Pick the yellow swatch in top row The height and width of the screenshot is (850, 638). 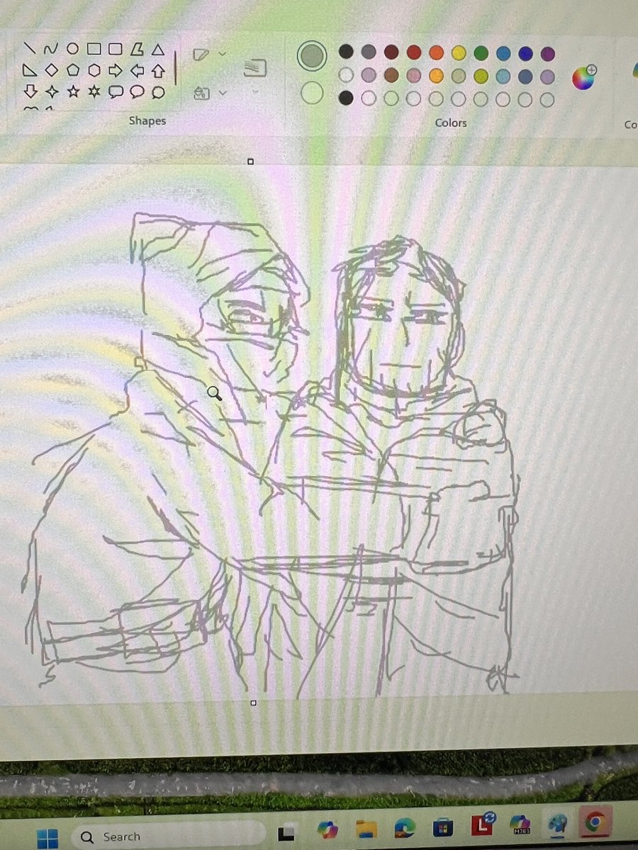[x=459, y=53]
